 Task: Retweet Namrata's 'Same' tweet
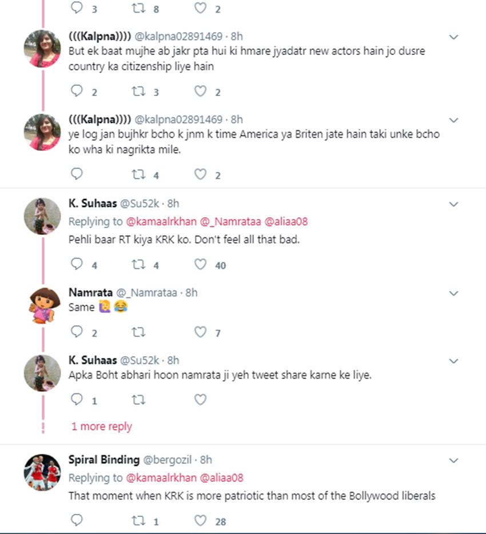(138, 332)
